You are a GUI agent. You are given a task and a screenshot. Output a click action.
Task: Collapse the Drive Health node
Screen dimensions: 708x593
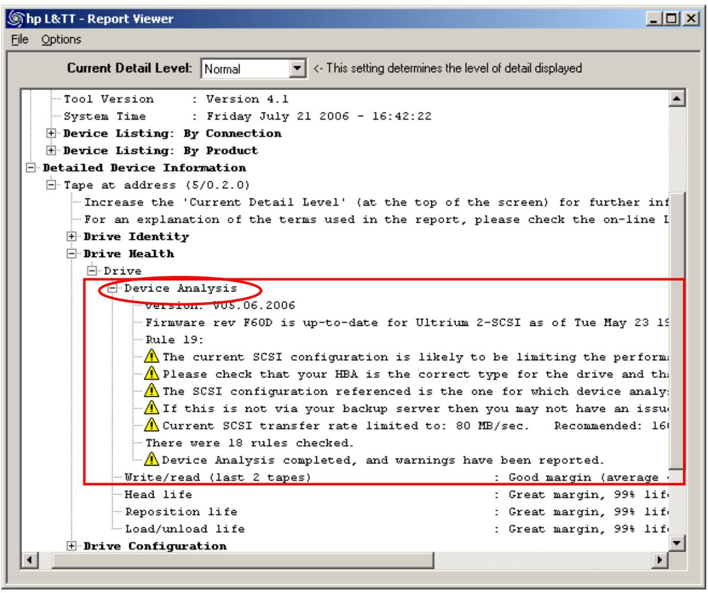click(71, 254)
